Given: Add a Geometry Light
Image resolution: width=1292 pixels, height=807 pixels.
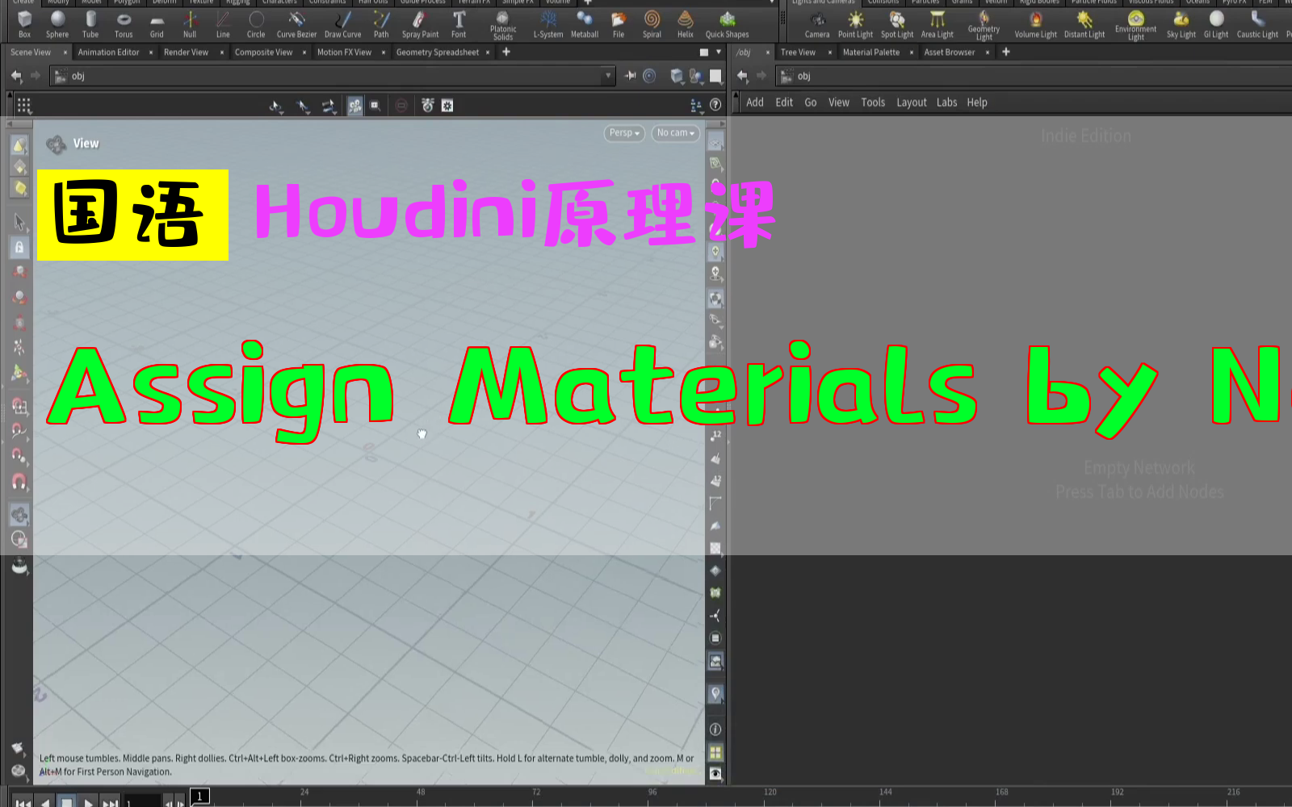Looking at the screenshot, I should pos(984,26).
